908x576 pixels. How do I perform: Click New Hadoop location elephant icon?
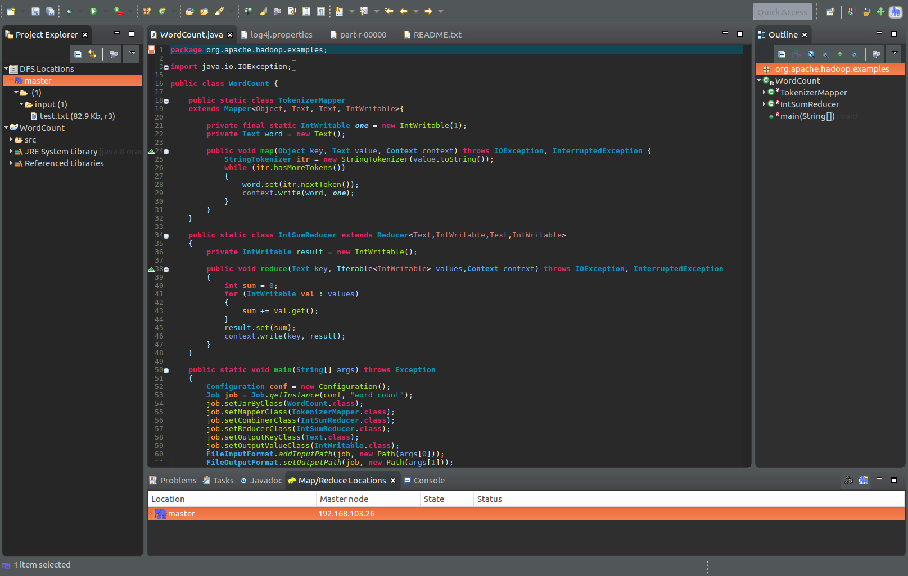[864, 480]
